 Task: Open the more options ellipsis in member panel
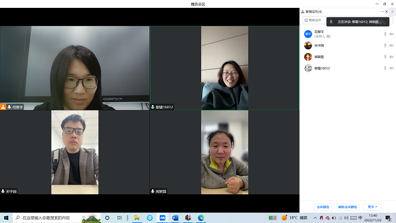coord(382,12)
